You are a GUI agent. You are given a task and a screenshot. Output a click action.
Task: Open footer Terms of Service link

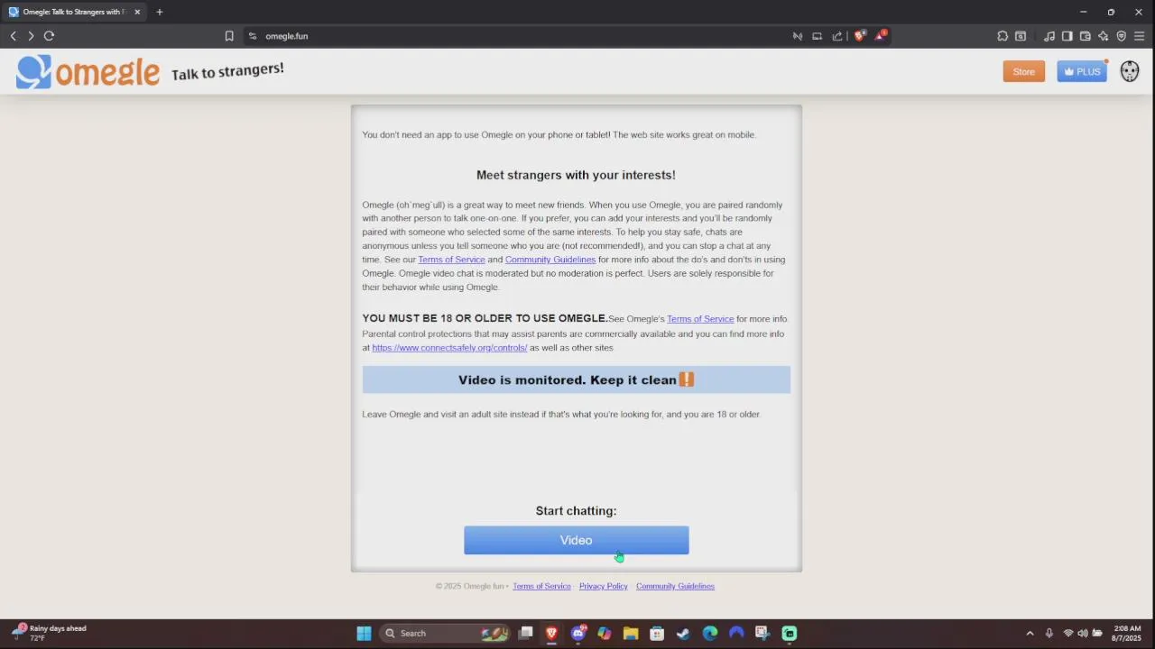point(541,586)
